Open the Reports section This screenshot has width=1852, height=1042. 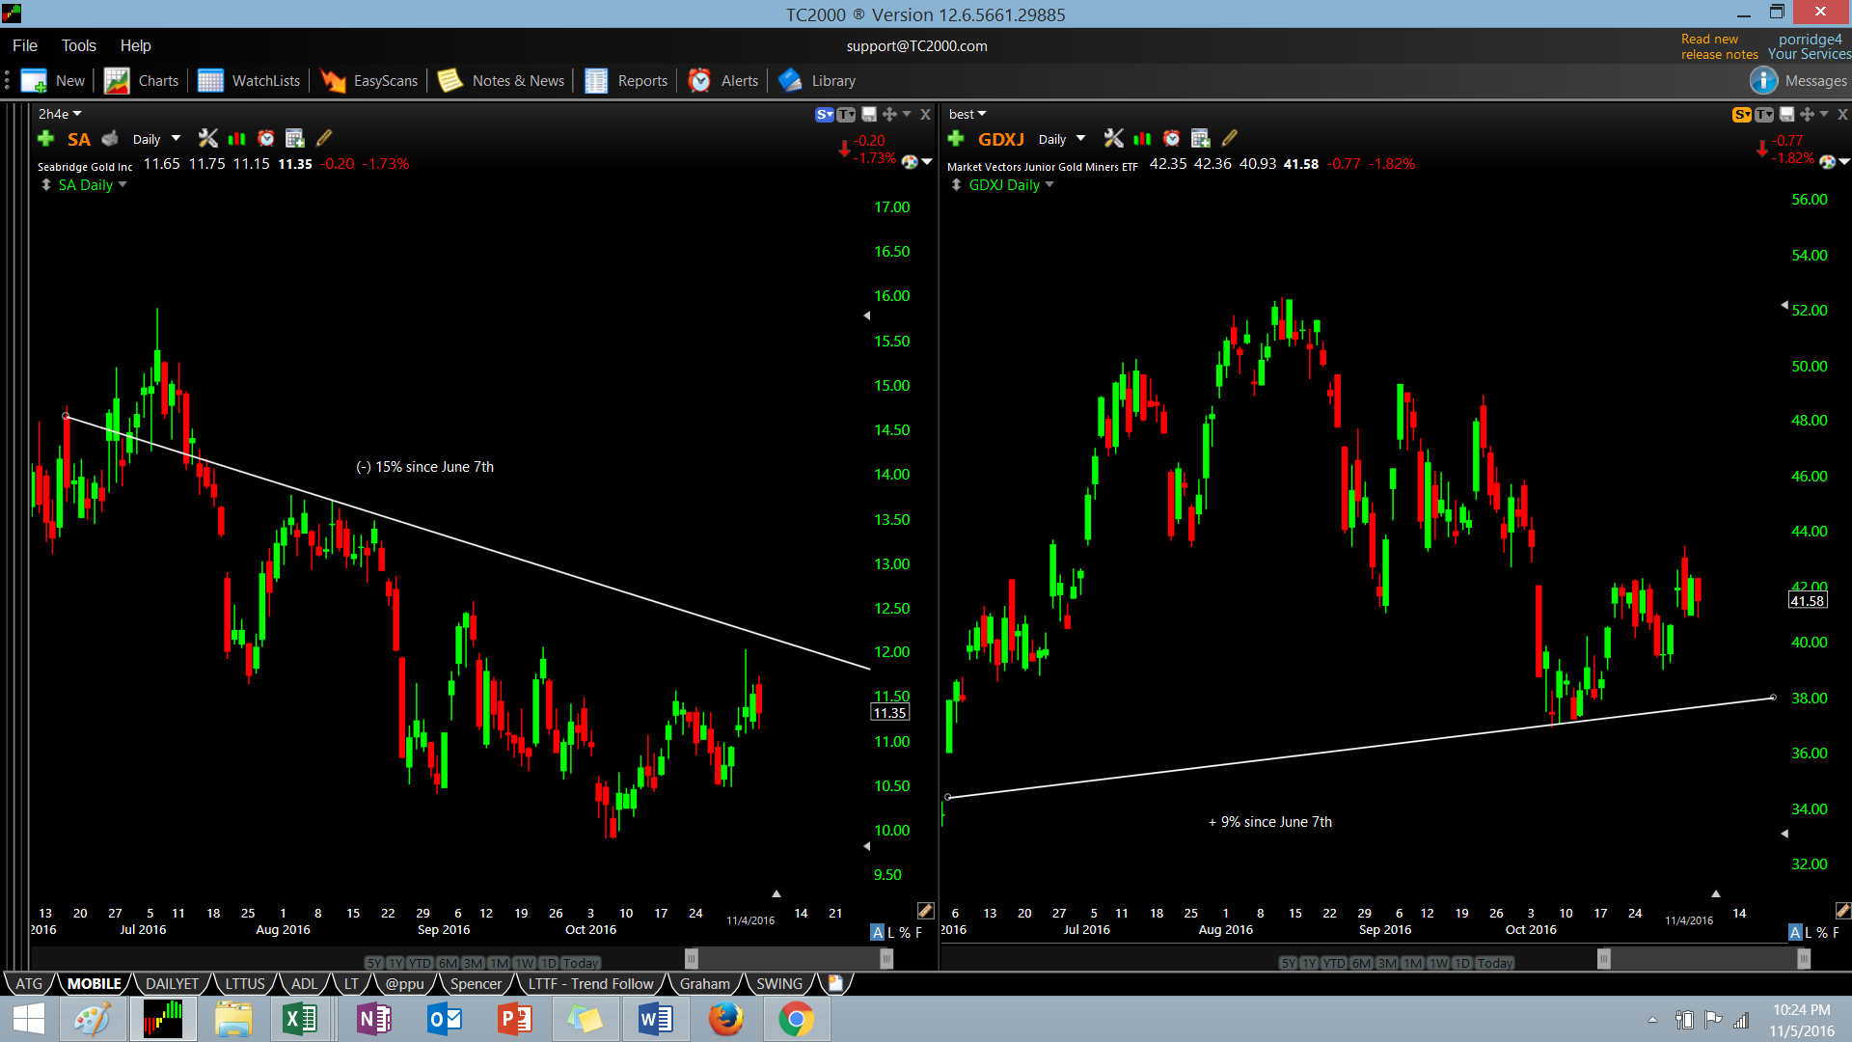pyautogui.click(x=626, y=81)
